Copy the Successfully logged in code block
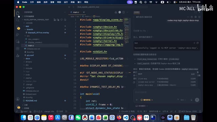This screenshot has height=122, width=217. [197, 43]
